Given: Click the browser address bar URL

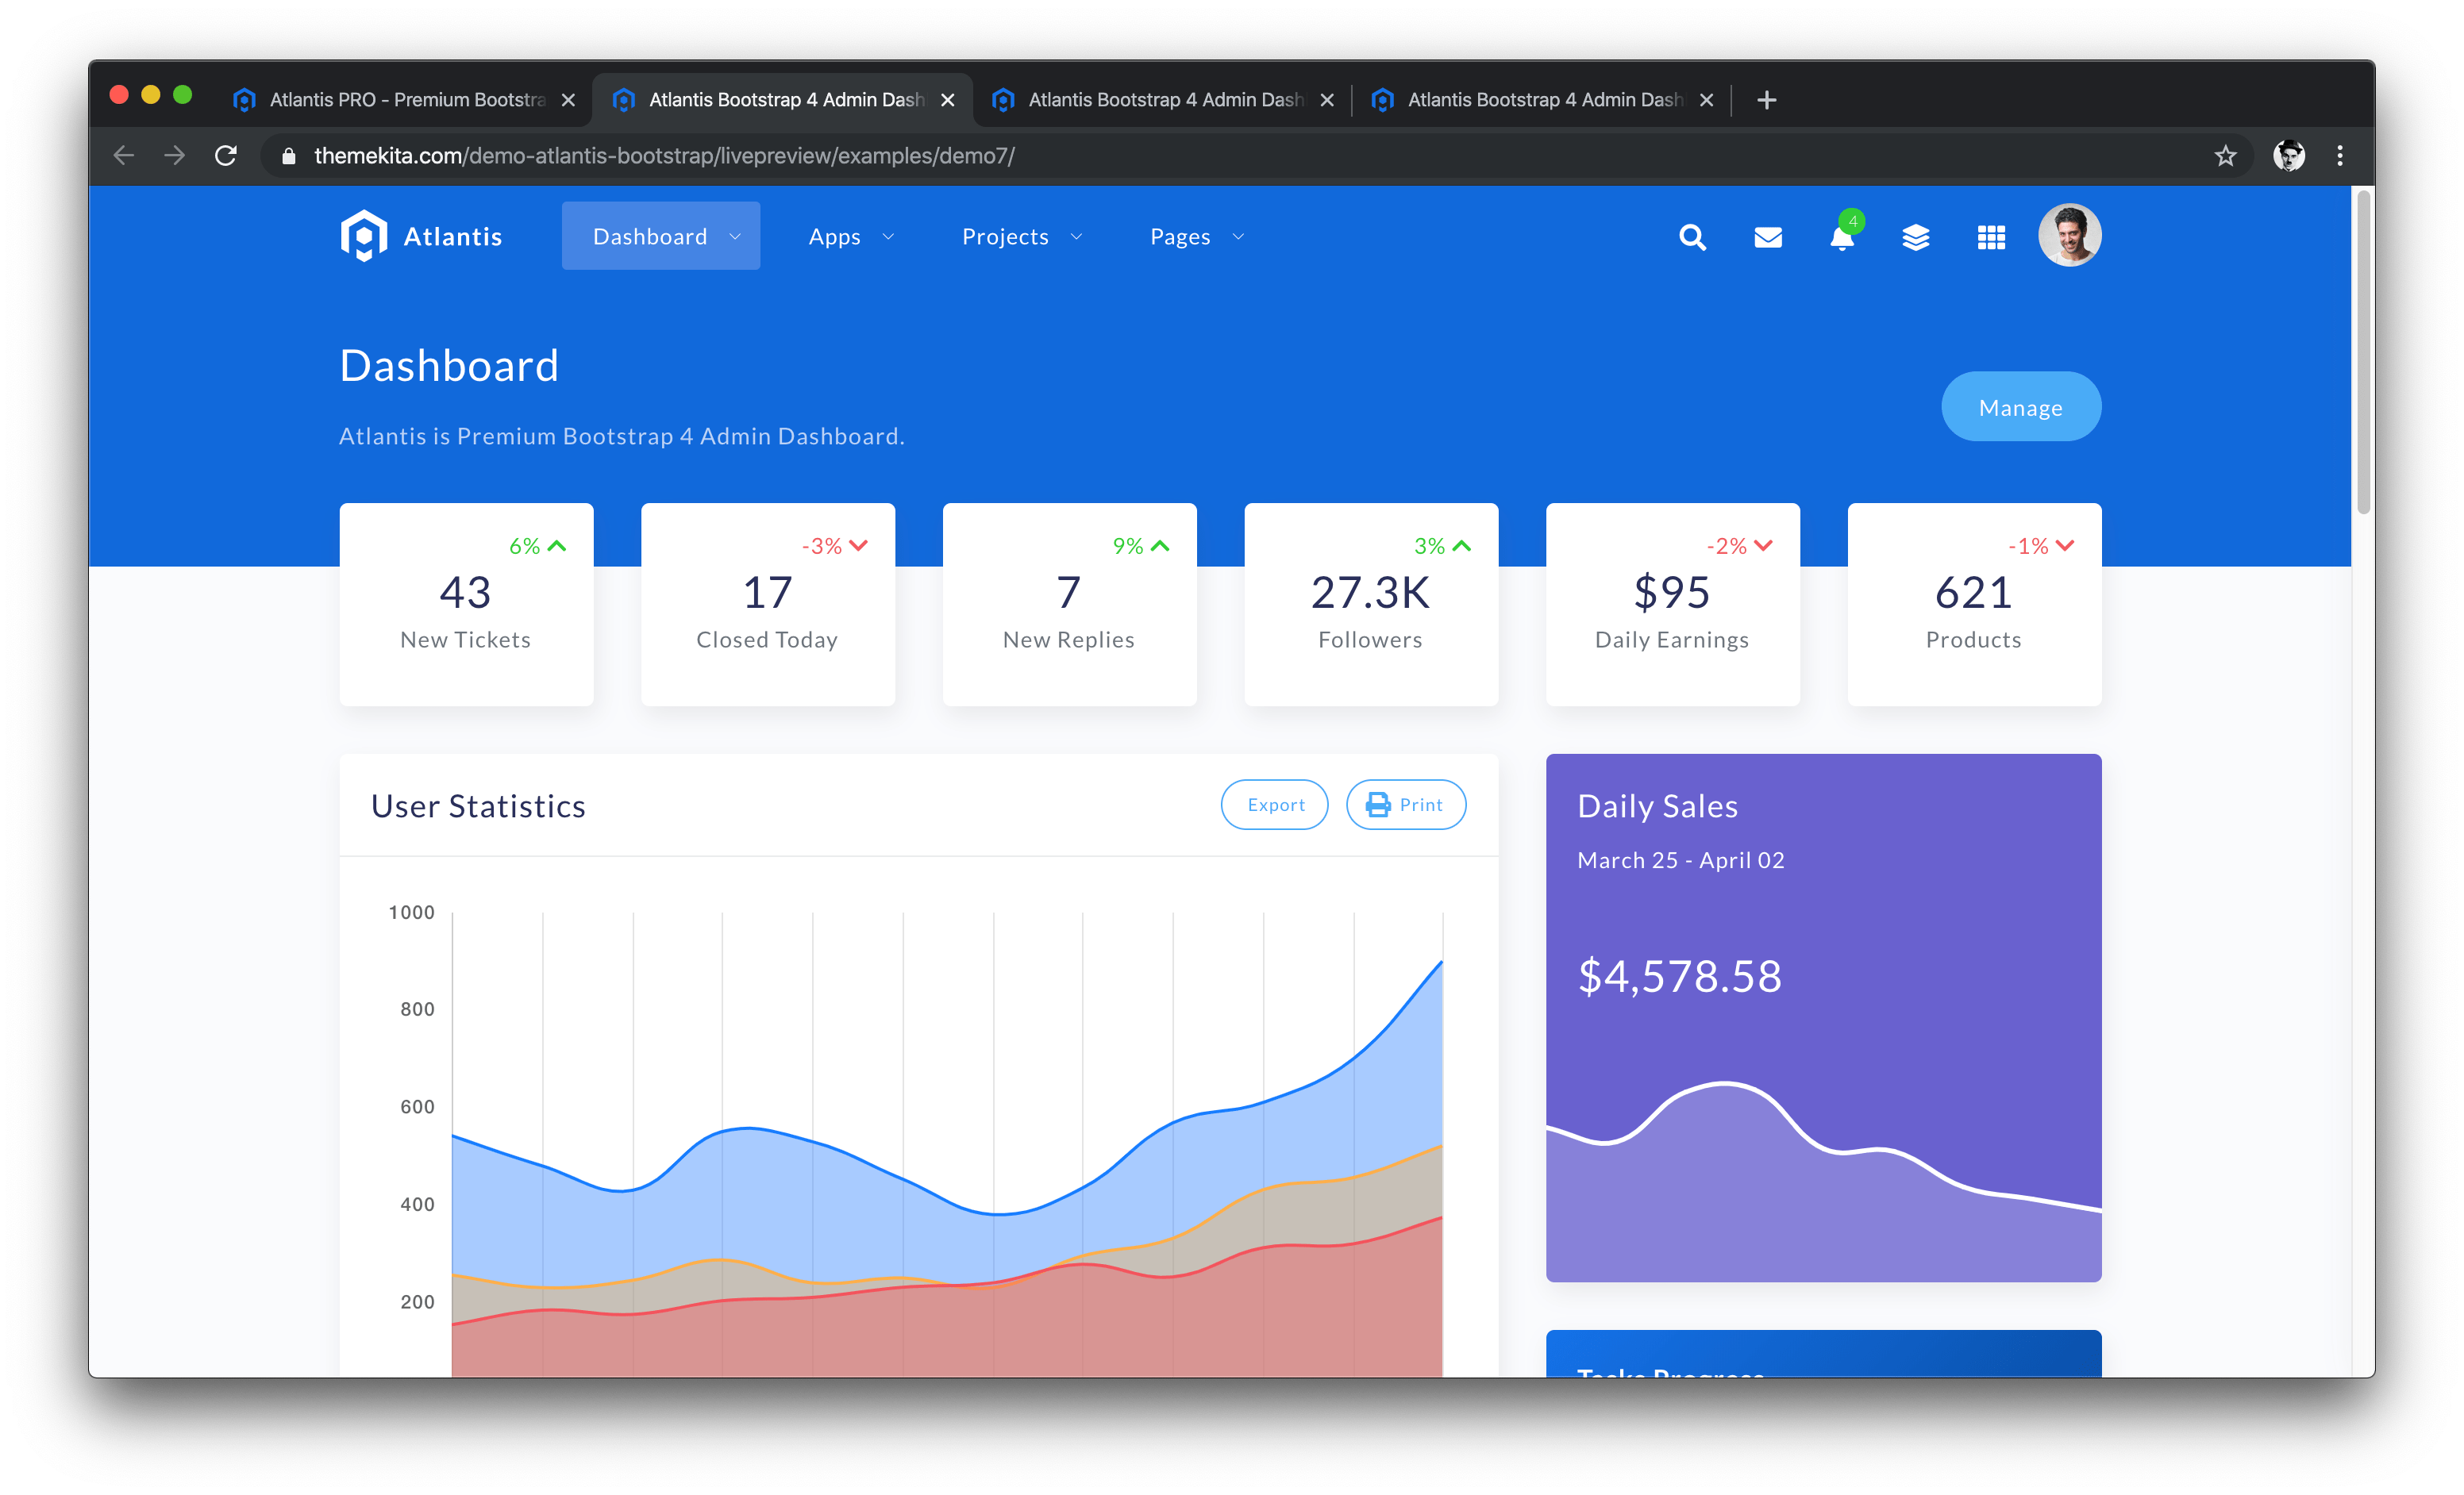Looking at the screenshot, I should [x=664, y=156].
